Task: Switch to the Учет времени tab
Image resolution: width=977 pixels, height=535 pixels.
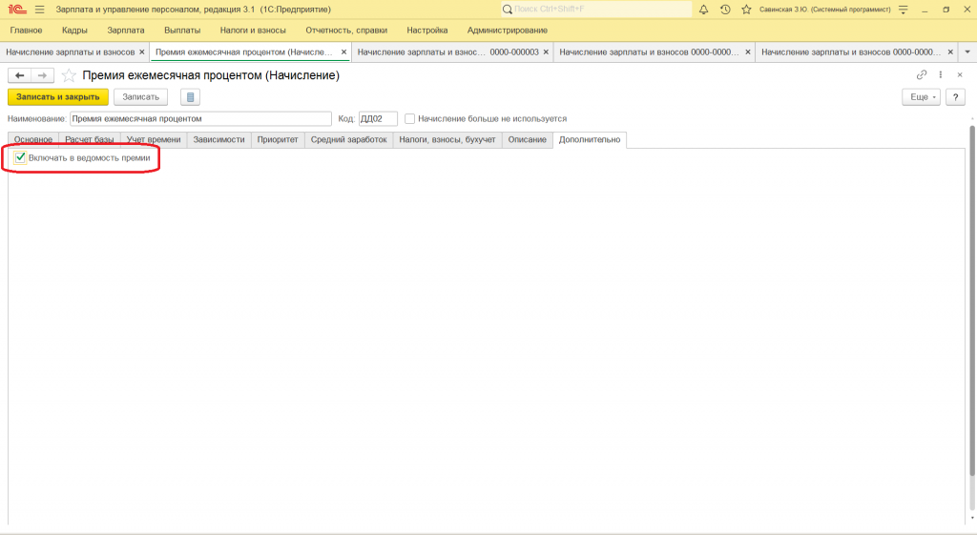Action: (154, 139)
